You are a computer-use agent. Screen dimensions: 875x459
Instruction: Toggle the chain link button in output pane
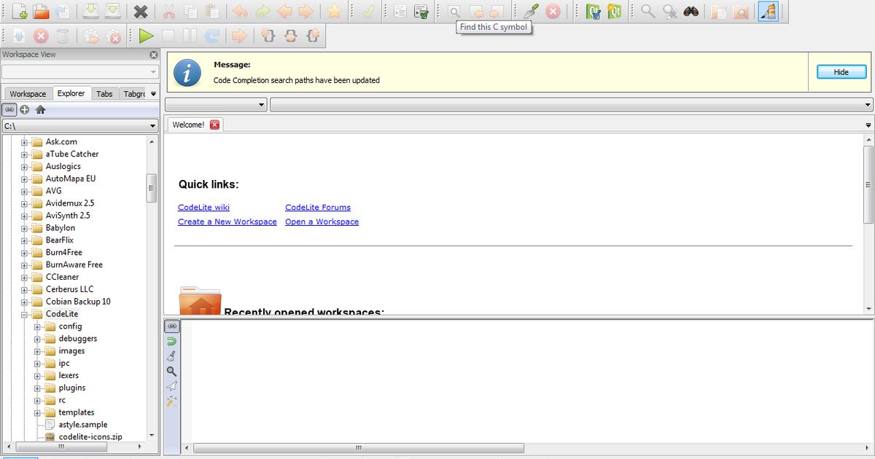point(172,326)
